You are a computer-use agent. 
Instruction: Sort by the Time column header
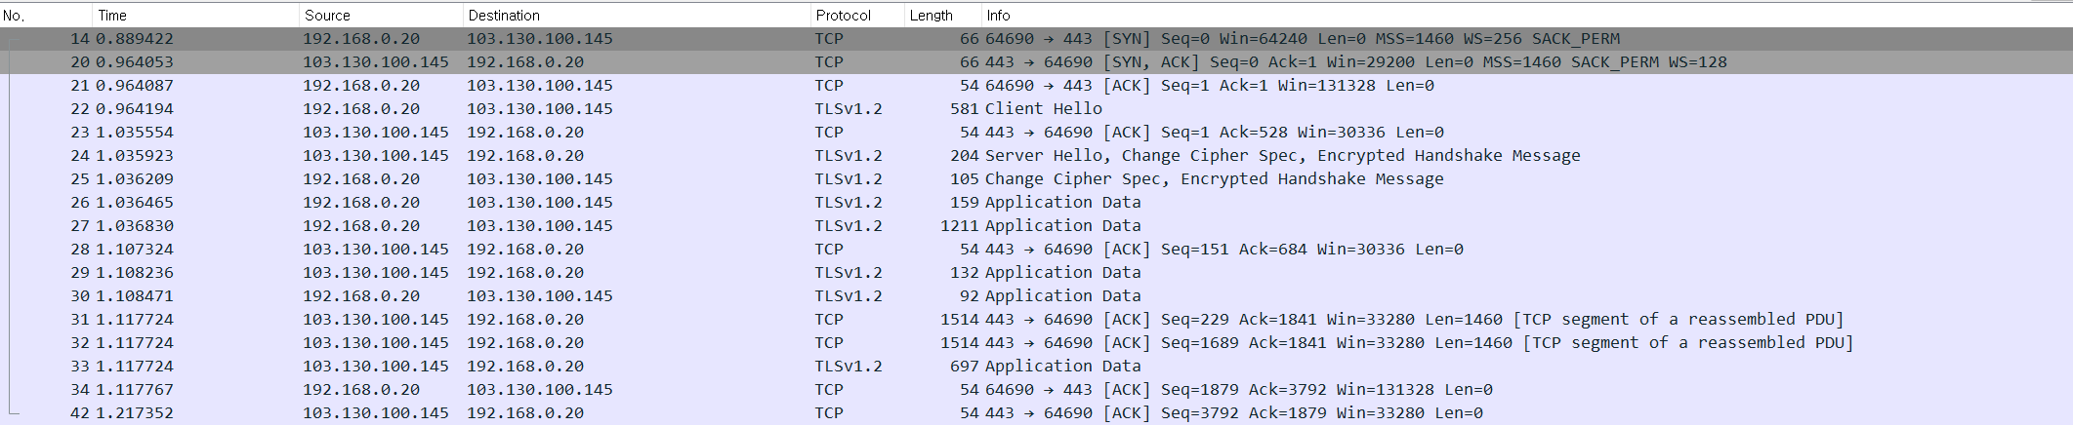pyautogui.click(x=195, y=15)
